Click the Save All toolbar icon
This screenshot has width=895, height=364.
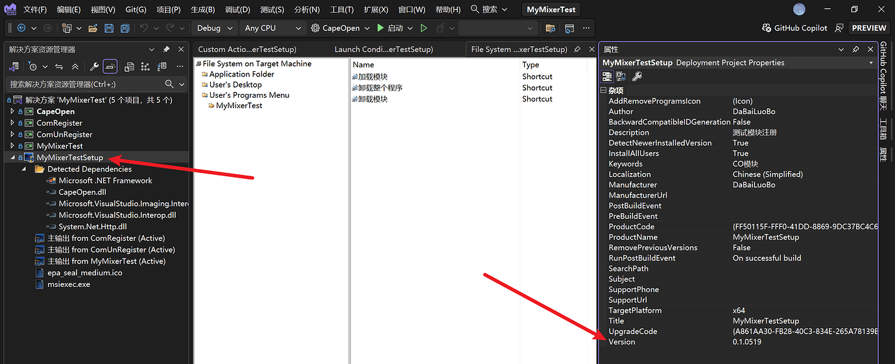click(123, 28)
